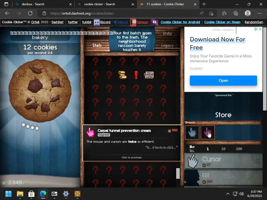Open the Favorites list
267x200 pixels.
click(224, 13)
